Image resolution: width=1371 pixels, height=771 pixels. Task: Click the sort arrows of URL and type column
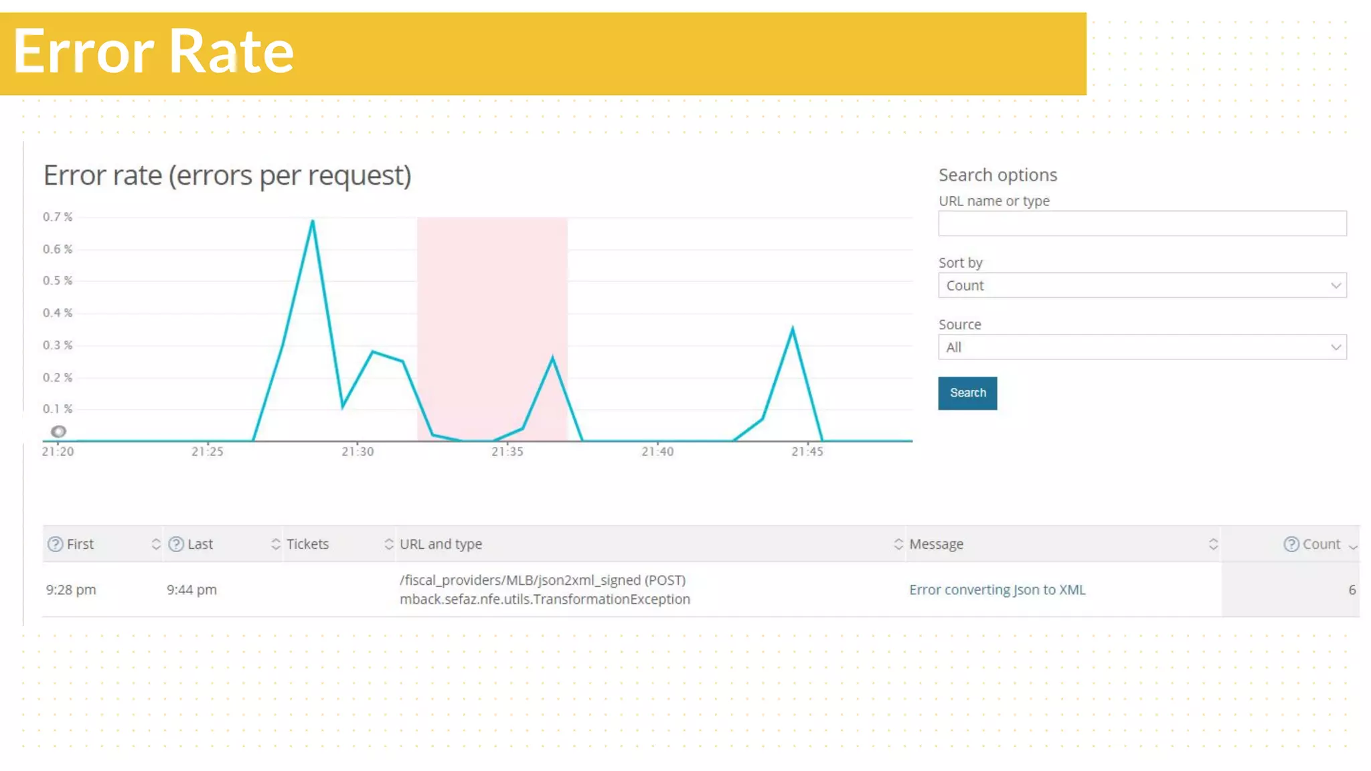(x=898, y=544)
